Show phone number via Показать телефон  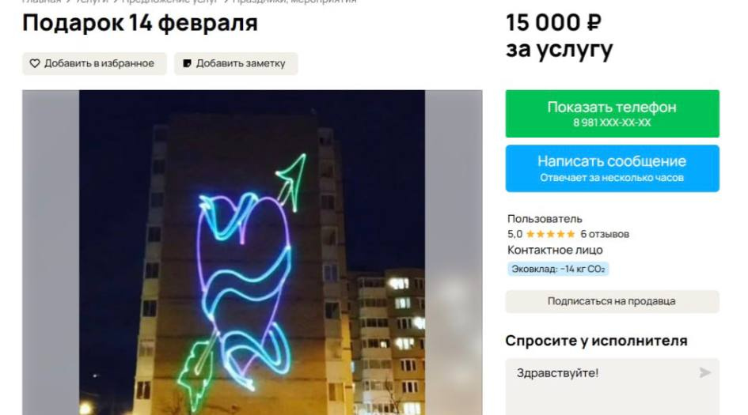tap(612, 113)
